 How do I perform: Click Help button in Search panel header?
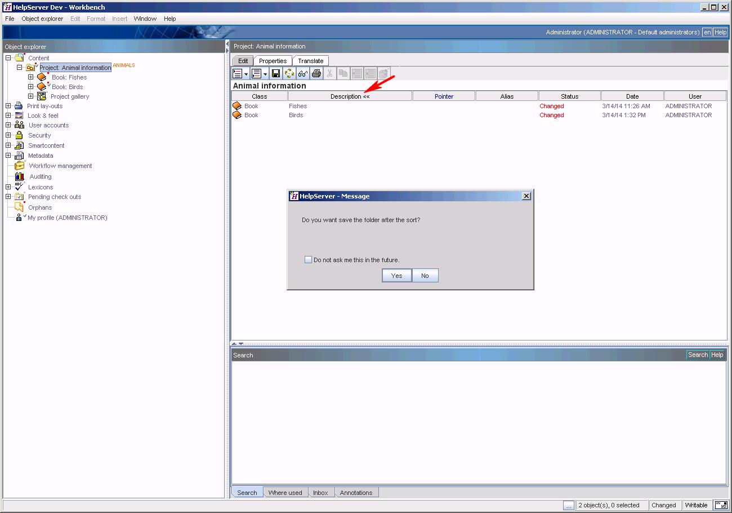[x=717, y=355]
